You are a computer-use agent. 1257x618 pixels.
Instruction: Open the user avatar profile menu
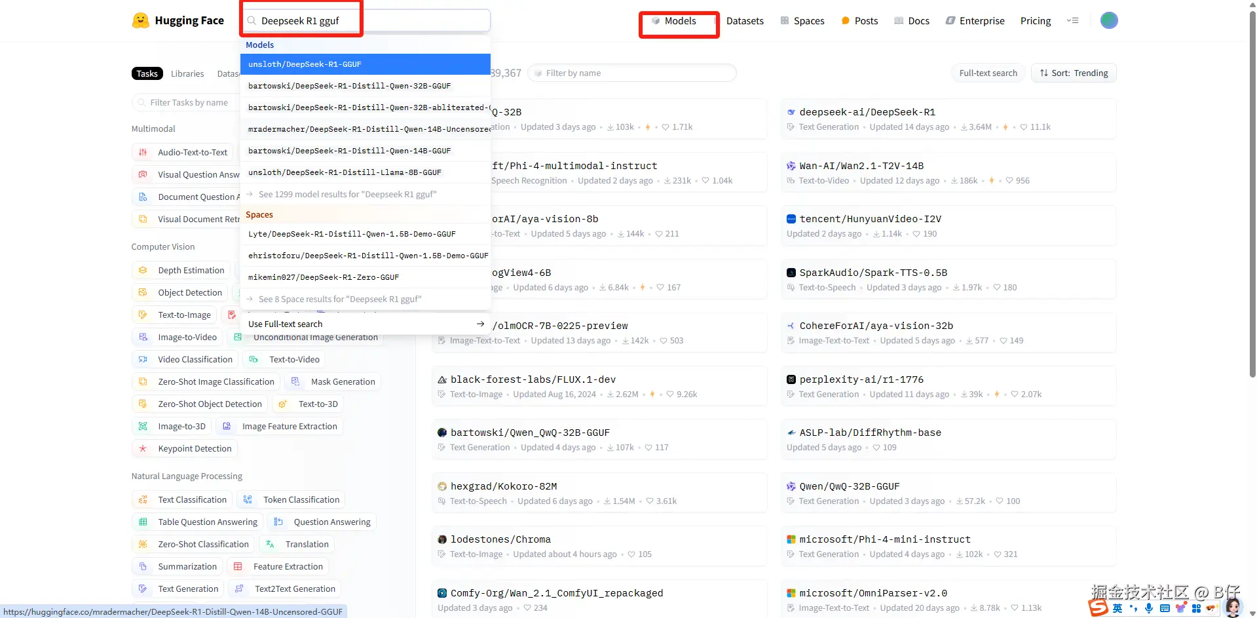point(1108,20)
